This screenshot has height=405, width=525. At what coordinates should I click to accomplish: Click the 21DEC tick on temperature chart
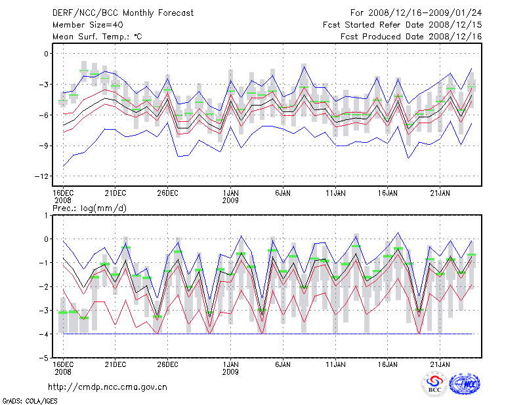(x=115, y=193)
